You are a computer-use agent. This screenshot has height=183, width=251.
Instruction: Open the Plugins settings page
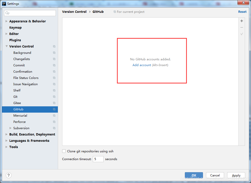[15, 40]
